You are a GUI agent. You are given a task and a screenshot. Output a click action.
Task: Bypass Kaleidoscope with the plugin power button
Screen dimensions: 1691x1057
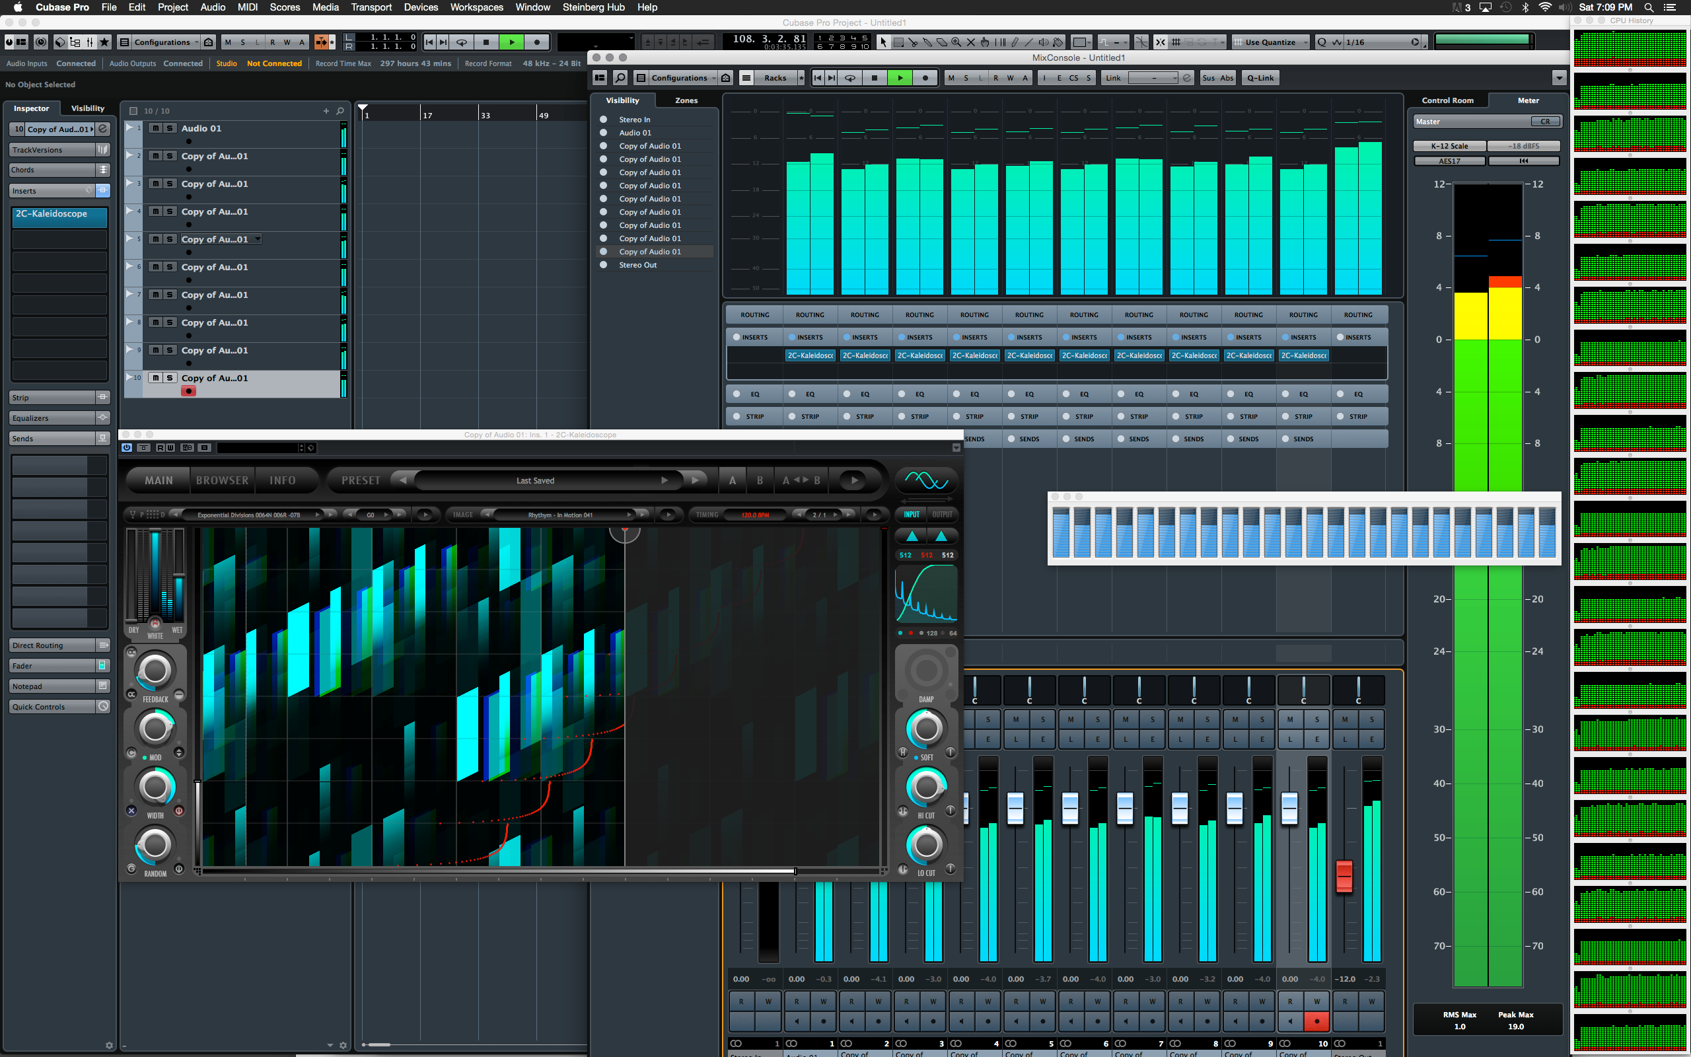[x=126, y=447]
